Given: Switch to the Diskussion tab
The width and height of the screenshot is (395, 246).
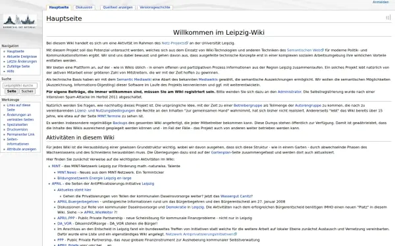Looking at the screenshot, I should [84, 7].
